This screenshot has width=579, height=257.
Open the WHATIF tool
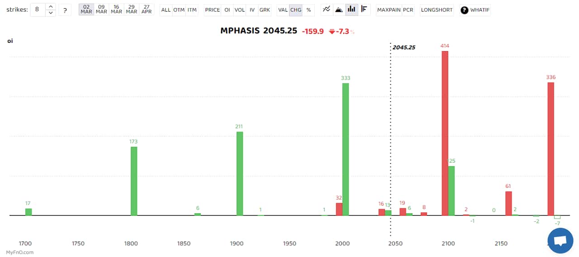tap(475, 9)
